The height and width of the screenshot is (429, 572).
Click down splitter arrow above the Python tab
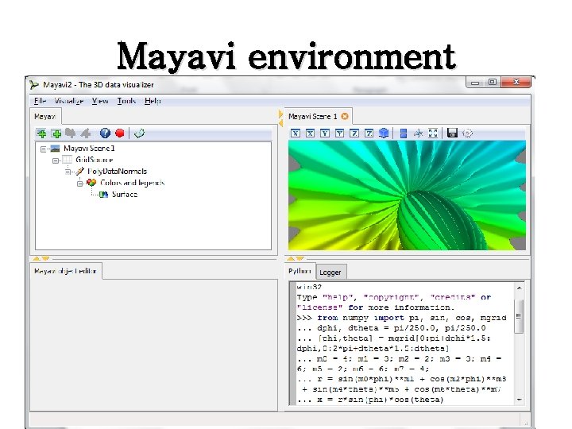[300, 258]
